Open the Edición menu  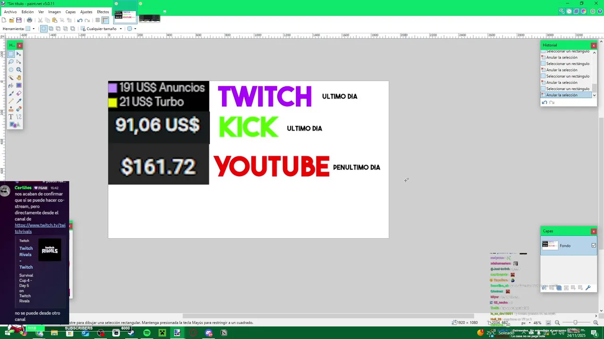[x=28, y=12]
